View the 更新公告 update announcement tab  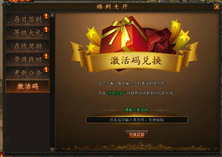pyautogui.click(x=27, y=73)
